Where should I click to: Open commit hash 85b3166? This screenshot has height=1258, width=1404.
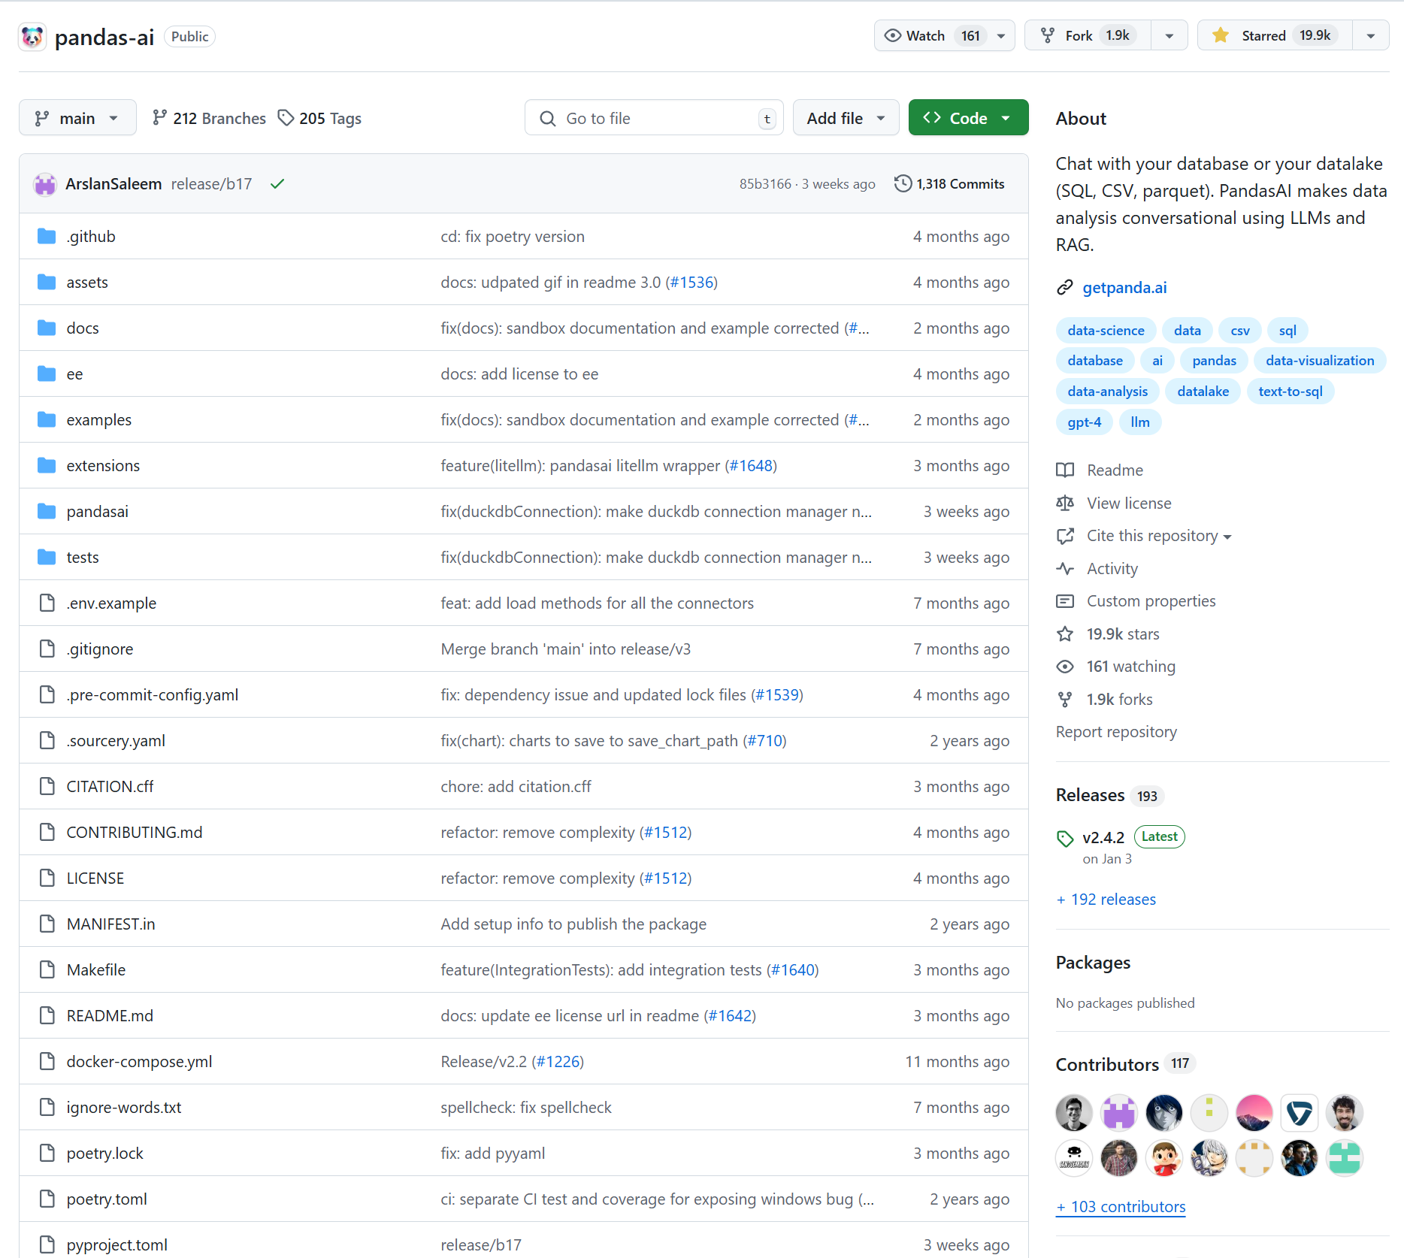pyautogui.click(x=765, y=184)
